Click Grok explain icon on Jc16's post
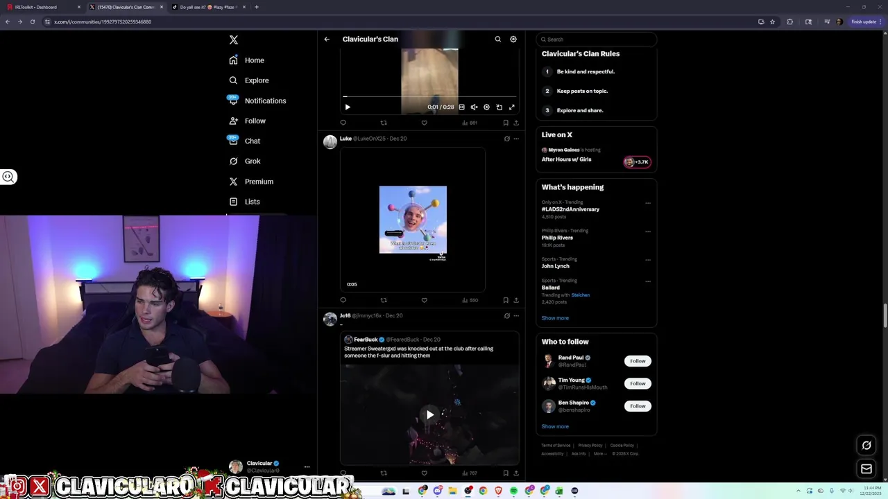Screen dimensions: 888x499 [x=507, y=315]
